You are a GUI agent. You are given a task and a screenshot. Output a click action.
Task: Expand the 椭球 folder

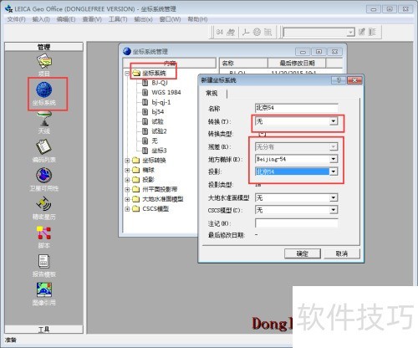[127, 170]
